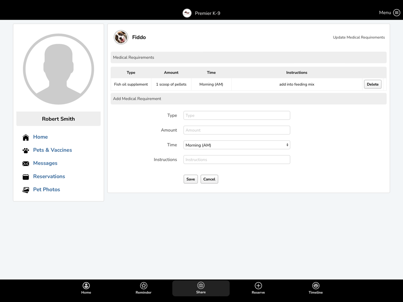Click the 'Fiddo' pet name
The image size is (403, 302).
(x=139, y=37)
